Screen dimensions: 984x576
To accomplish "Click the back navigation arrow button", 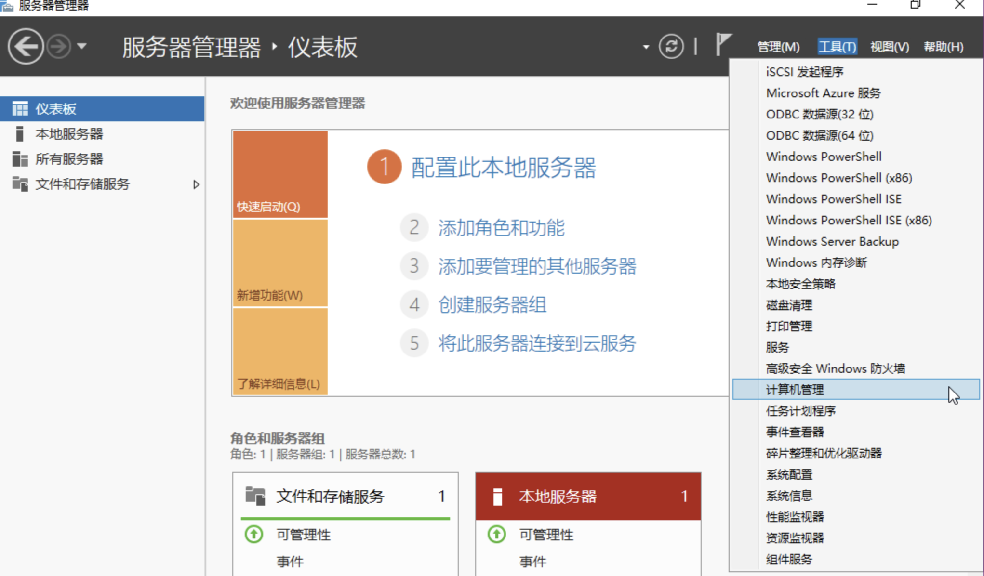I will [26, 46].
